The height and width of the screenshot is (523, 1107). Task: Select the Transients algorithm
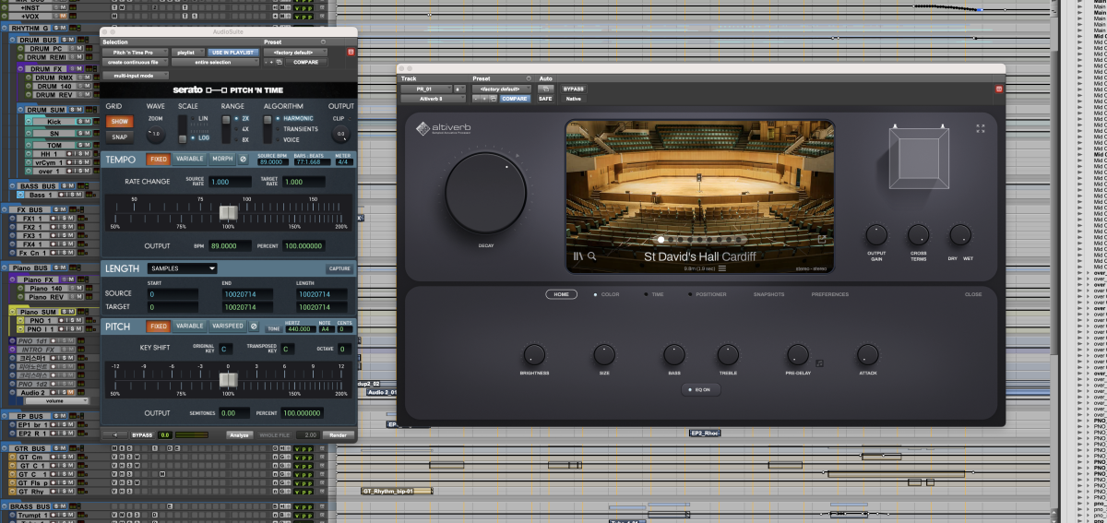pos(297,129)
